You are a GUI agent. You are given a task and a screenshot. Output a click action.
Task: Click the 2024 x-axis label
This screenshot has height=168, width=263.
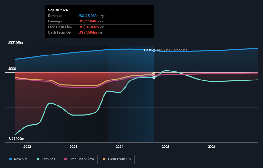pyautogui.click(x=119, y=147)
